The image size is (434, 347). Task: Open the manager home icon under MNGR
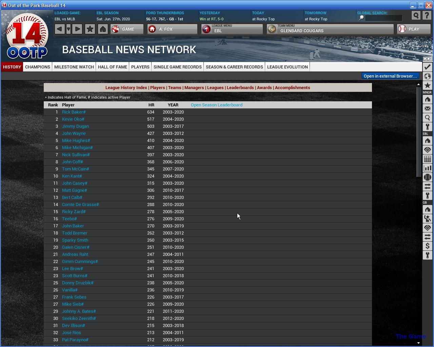(x=427, y=99)
